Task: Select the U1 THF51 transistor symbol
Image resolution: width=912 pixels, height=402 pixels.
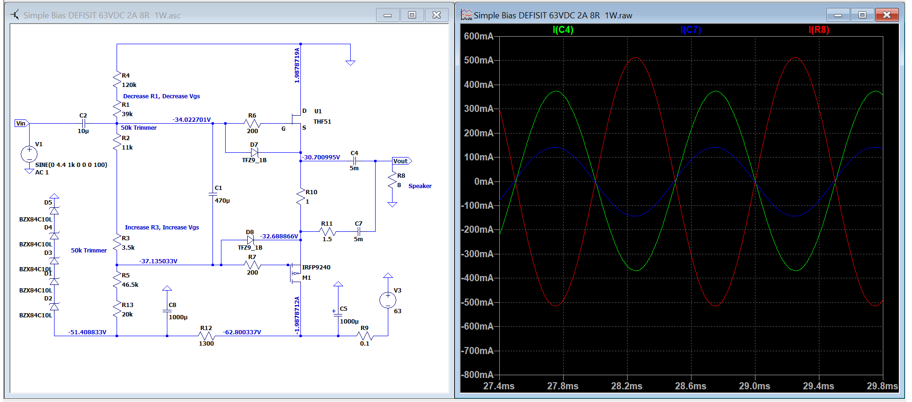Action: point(296,118)
